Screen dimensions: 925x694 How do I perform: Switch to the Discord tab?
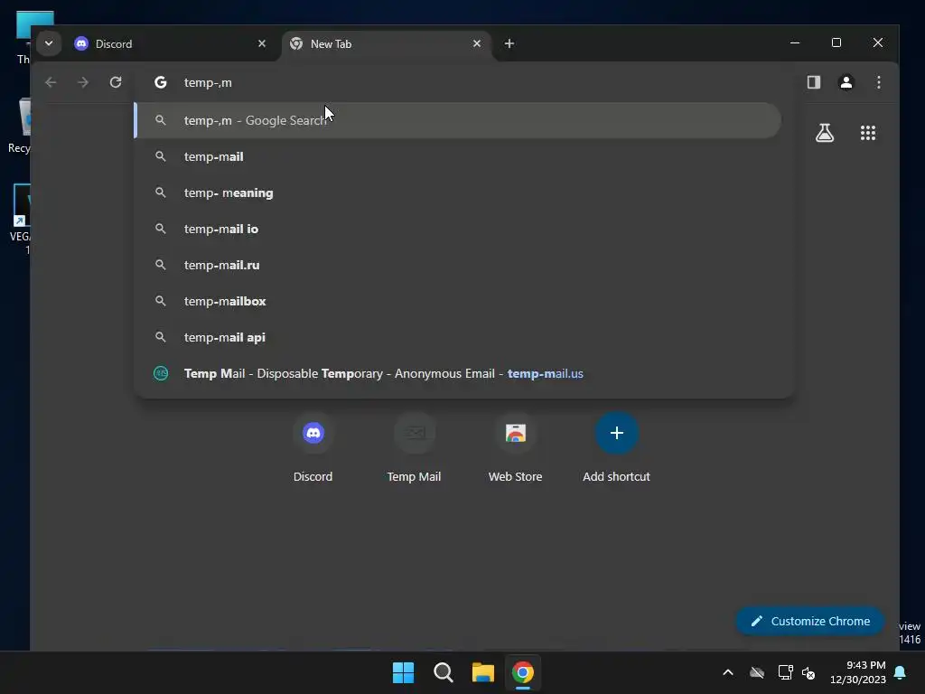170,43
